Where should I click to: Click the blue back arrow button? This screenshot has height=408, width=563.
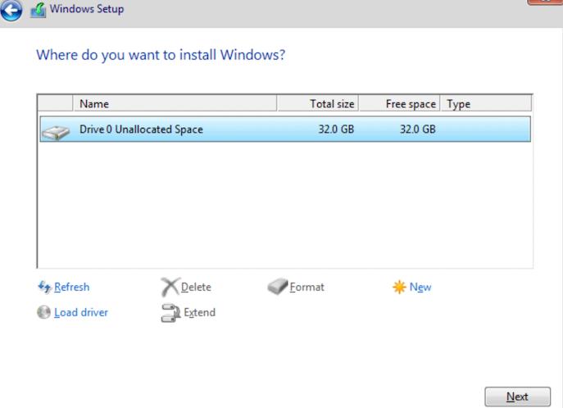tap(11, 10)
